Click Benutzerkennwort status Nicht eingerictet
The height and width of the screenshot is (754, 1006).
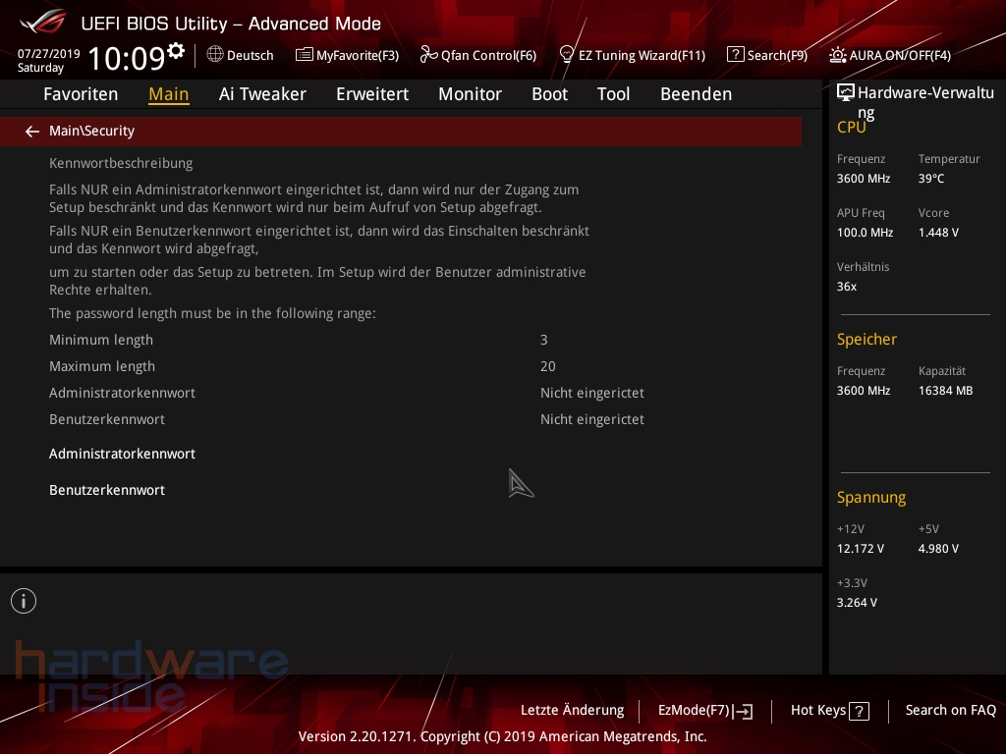[x=592, y=419]
